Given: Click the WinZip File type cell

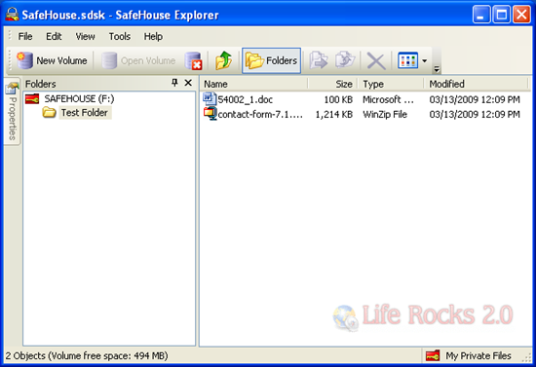Looking at the screenshot, I should pyautogui.click(x=385, y=114).
